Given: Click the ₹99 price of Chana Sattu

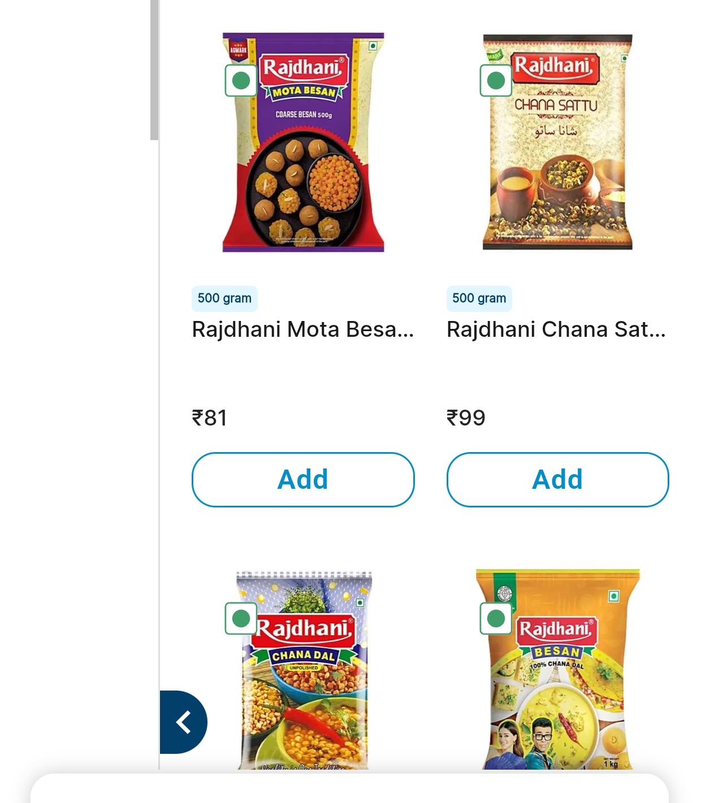Looking at the screenshot, I should pyautogui.click(x=466, y=418).
